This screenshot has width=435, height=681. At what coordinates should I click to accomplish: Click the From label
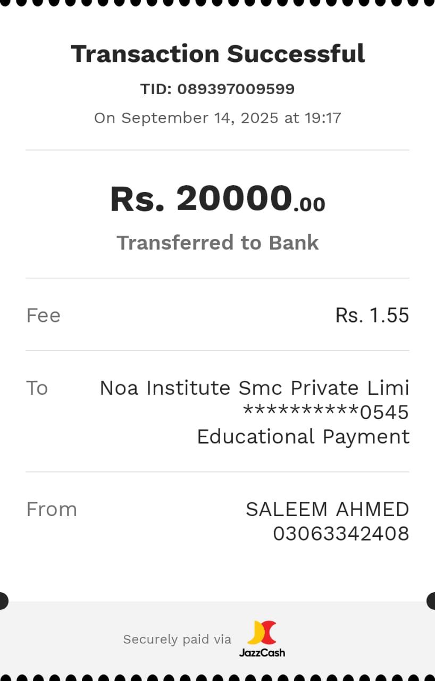pyautogui.click(x=52, y=509)
